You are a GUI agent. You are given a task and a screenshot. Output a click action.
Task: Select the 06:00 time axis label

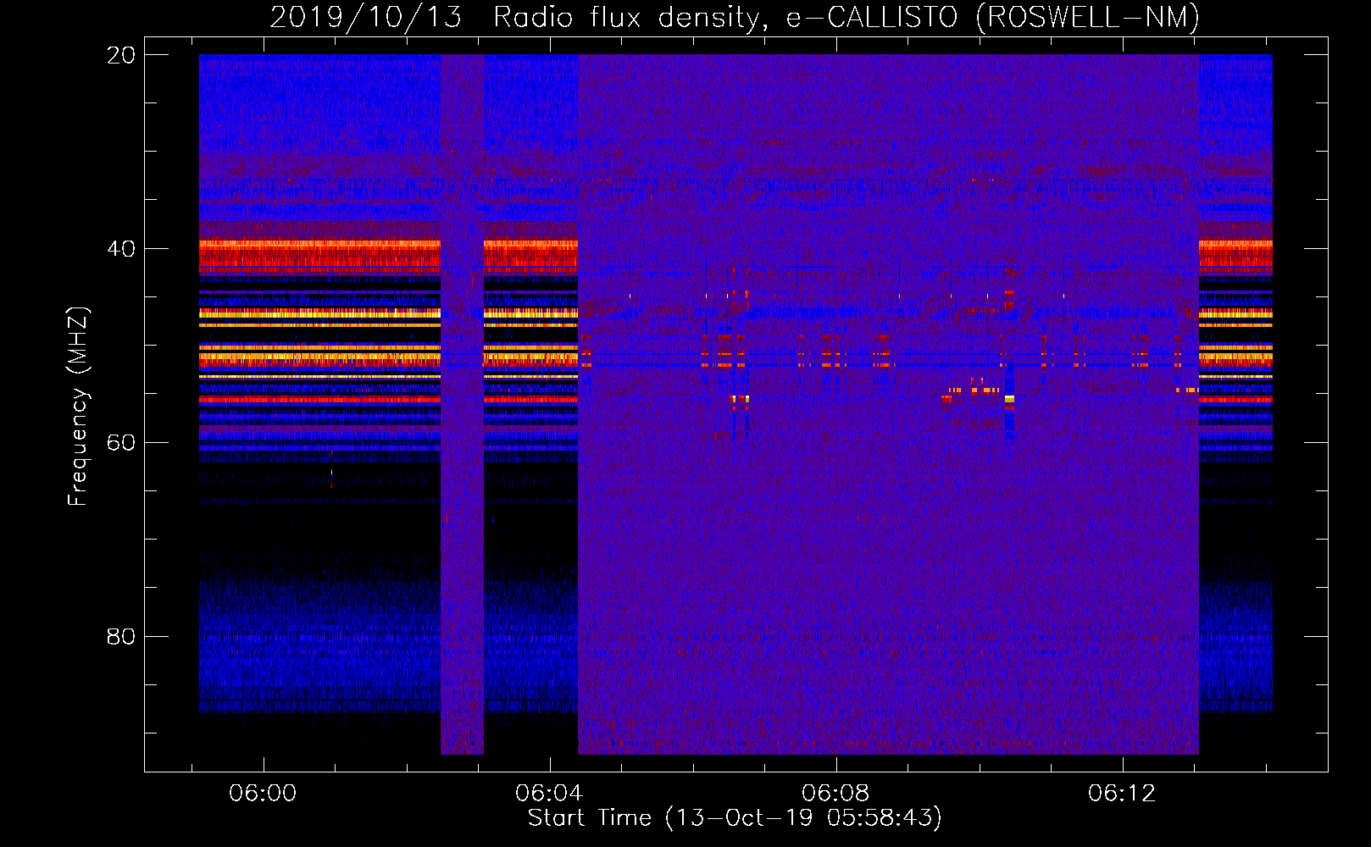point(263,794)
